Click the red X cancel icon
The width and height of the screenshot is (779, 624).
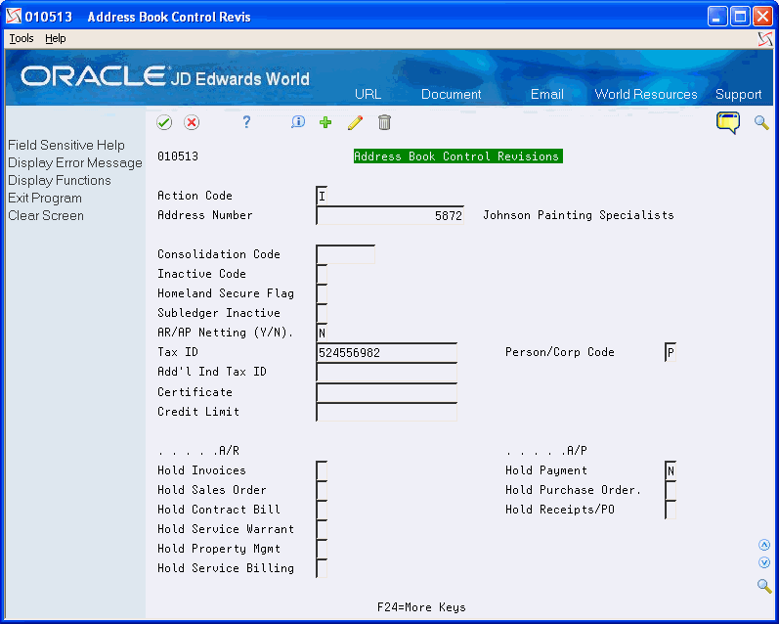click(192, 122)
